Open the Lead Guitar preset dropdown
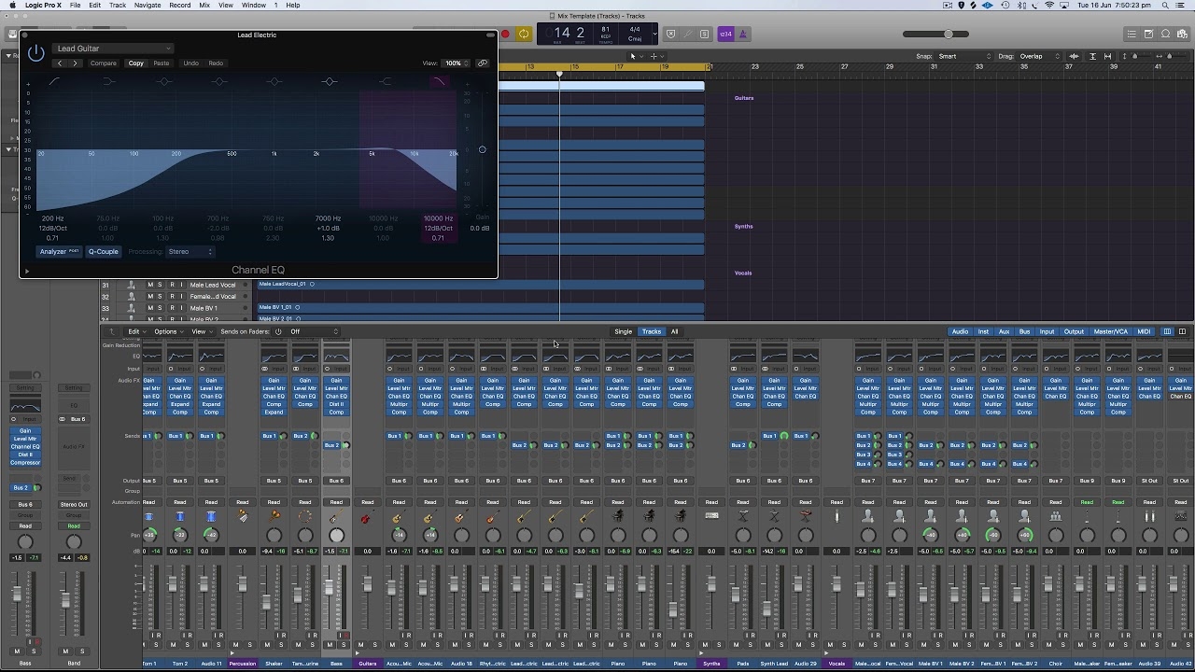The height and width of the screenshot is (672, 1195). [x=112, y=49]
